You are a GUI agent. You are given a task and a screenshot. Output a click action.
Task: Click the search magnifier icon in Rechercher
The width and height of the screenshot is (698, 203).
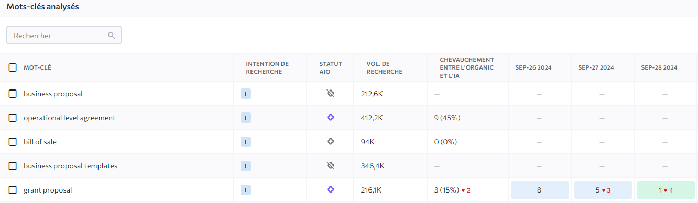point(111,36)
